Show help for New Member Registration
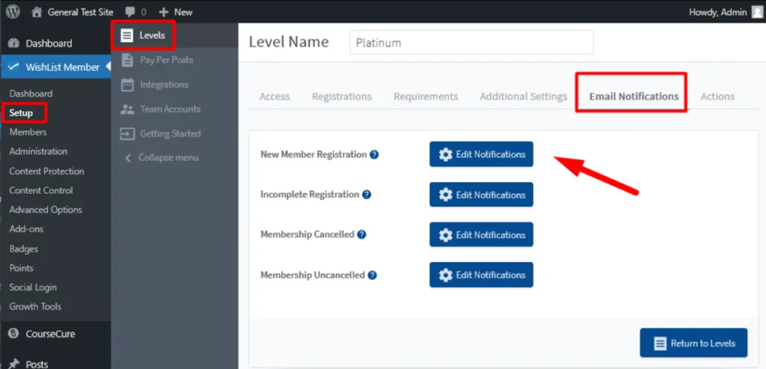This screenshot has height=369, width=766. pyautogui.click(x=374, y=154)
